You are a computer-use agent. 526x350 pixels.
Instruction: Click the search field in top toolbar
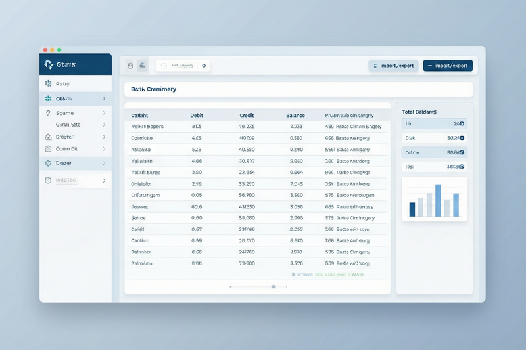click(x=183, y=66)
